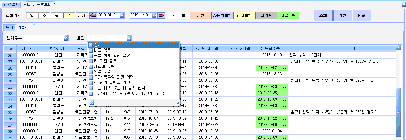Screen dimensions: 406x140
Task: Check the 공단 등록일 이전 입력 option
Action: click(91, 77)
